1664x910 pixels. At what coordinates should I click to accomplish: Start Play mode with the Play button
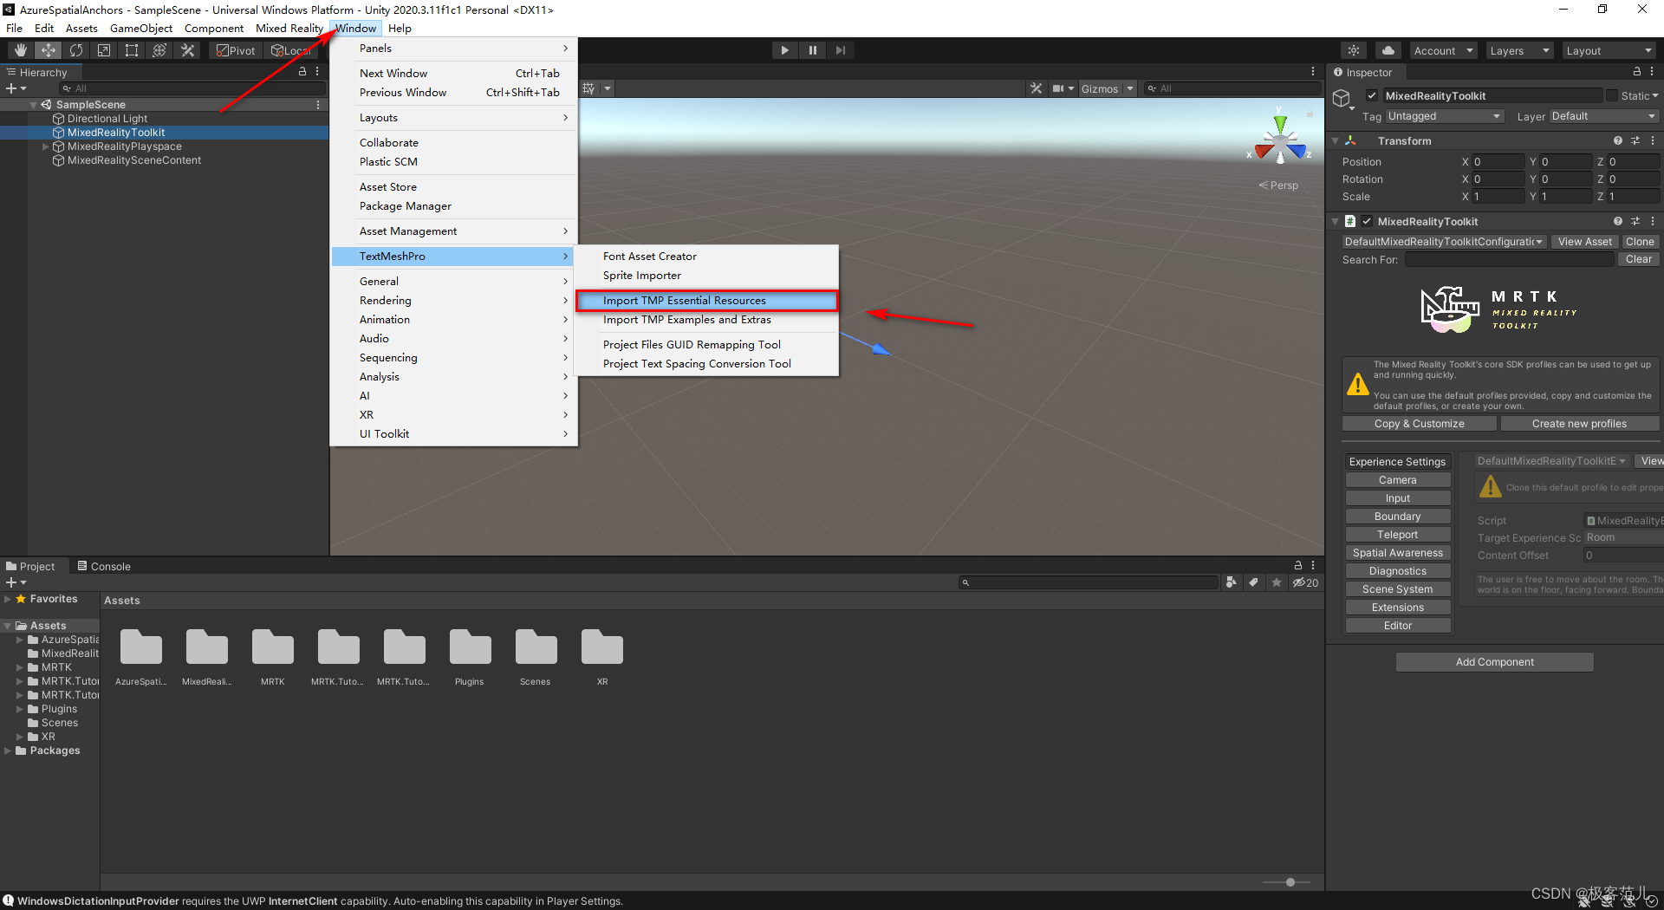pyautogui.click(x=784, y=50)
